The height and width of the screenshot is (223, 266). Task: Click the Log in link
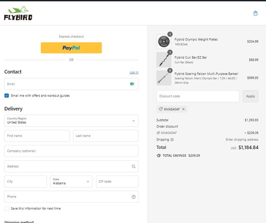(x=134, y=72)
